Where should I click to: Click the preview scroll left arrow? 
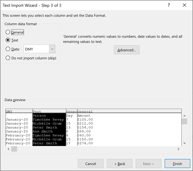(9, 149)
